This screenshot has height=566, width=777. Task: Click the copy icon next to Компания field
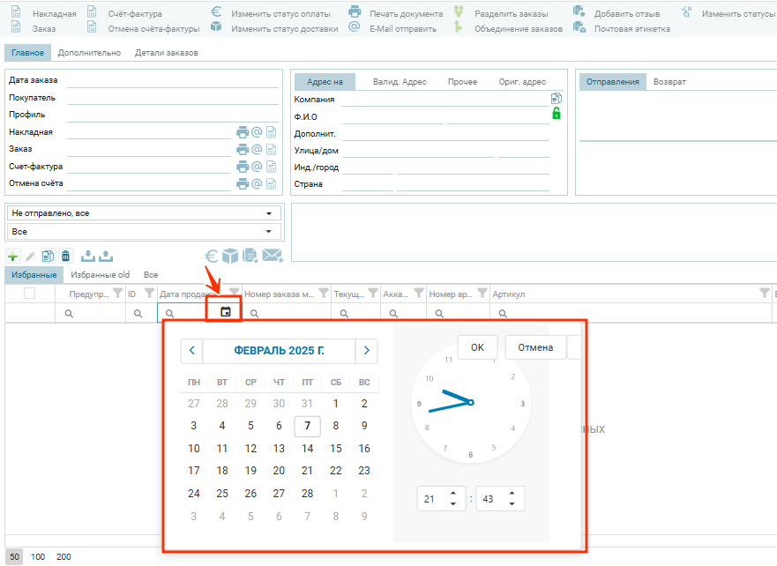click(x=556, y=98)
